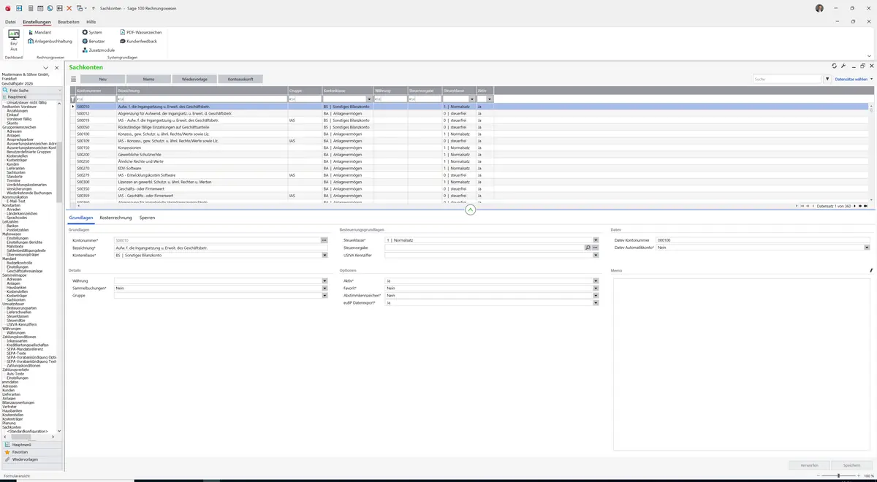Click the Bezeichnung text field in form

tap(221, 248)
